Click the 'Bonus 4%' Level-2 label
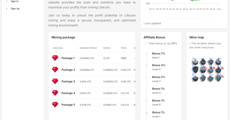This screenshot has height=120, width=230. click(159, 65)
